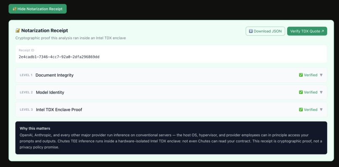
Task: Click Verified status on Model Identity row
Action: [310, 92]
